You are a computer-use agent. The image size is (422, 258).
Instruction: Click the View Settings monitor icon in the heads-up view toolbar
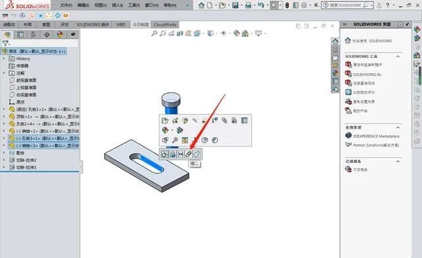coord(258,34)
